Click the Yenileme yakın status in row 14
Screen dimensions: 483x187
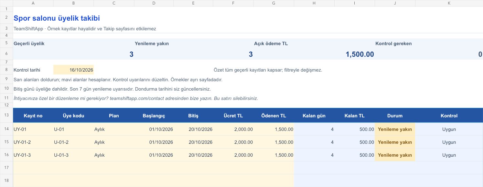pyautogui.click(x=395, y=129)
